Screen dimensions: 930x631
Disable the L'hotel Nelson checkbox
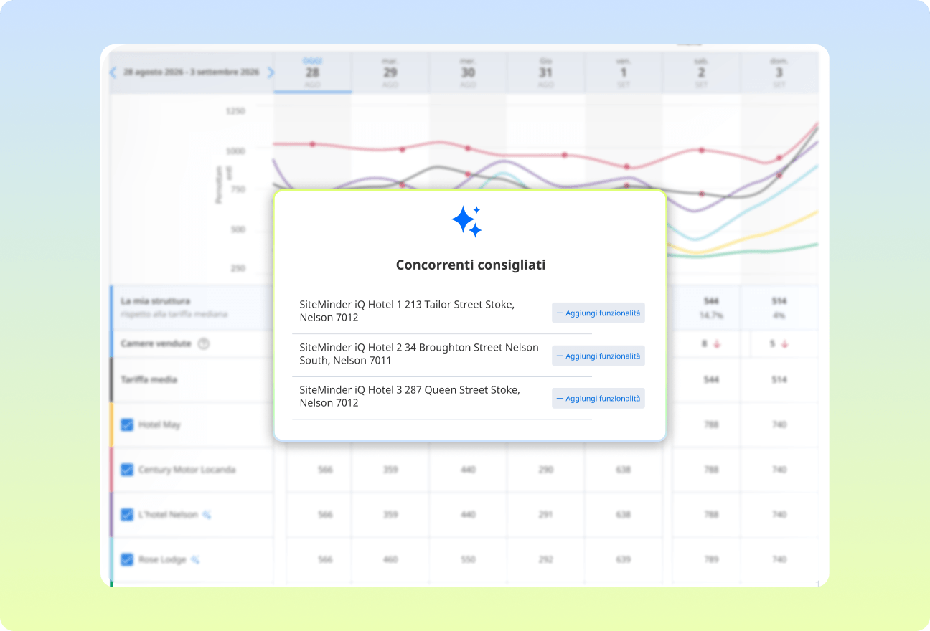[127, 515]
